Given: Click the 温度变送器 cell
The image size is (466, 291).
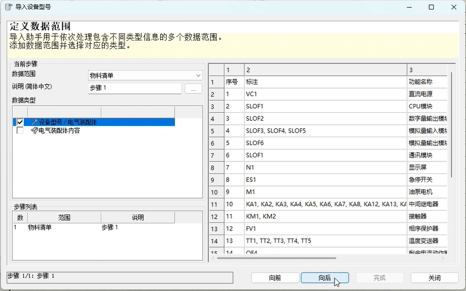Looking at the screenshot, I should point(427,241).
